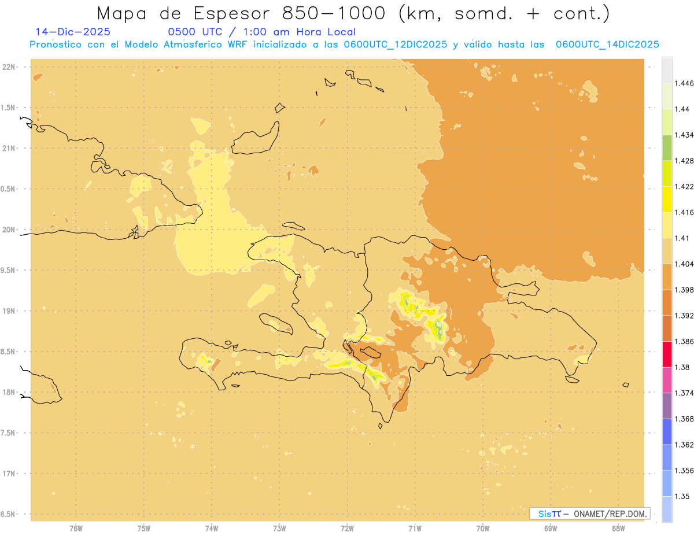Click the orange segment between 1.398 and 1.404
The width and height of the screenshot is (694, 536).
point(667,277)
